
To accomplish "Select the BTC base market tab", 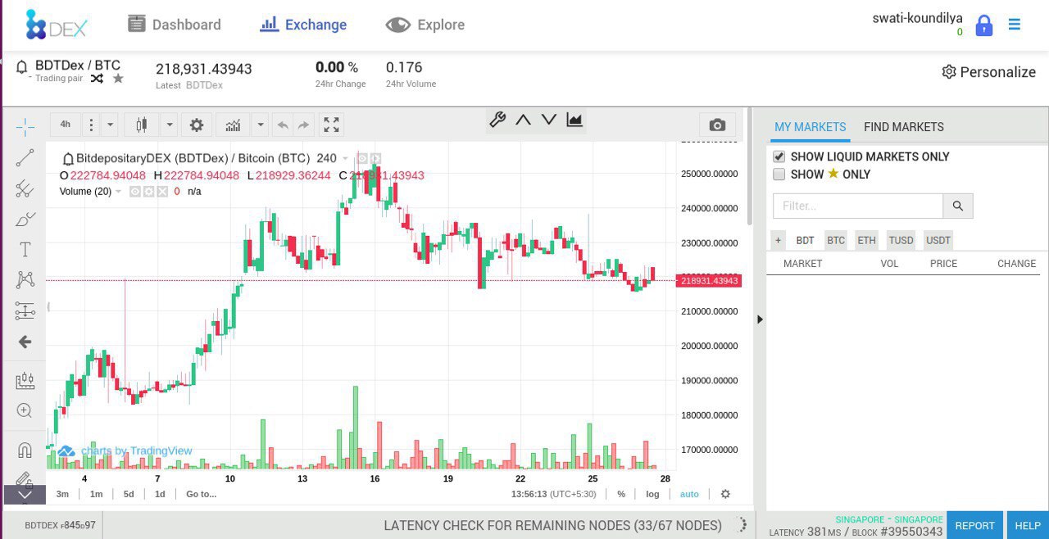I will [x=836, y=240].
